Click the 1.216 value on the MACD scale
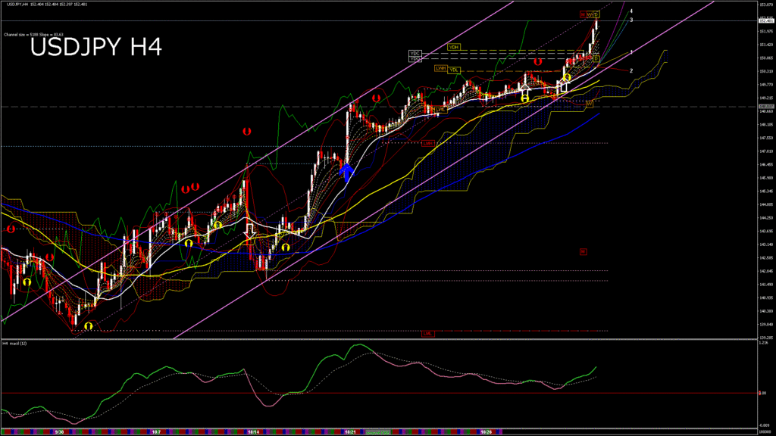This screenshot has width=776, height=436. [x=764, y=342]
